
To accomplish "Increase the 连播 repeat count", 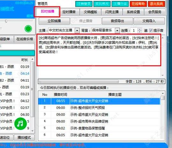I will point(139,29).
